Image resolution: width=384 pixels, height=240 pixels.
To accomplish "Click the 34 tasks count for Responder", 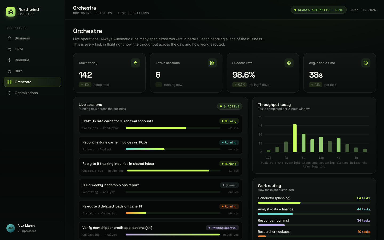I will (x=364, y=221).
